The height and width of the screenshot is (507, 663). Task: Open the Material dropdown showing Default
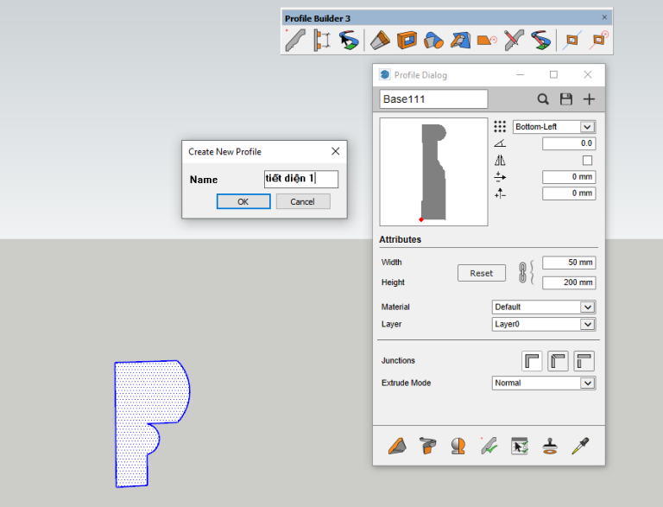544,307
